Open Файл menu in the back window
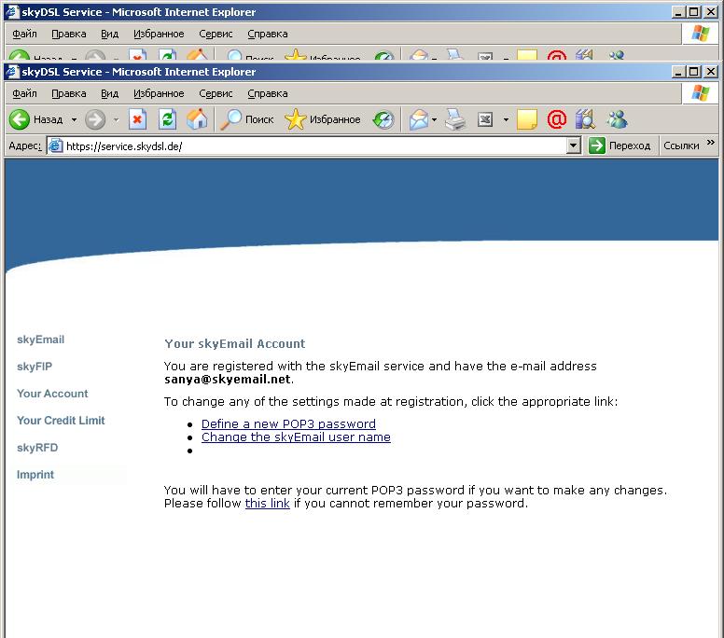Image resolution: width=724 pixels, height=638 pixels. click(x=24, y=34)
